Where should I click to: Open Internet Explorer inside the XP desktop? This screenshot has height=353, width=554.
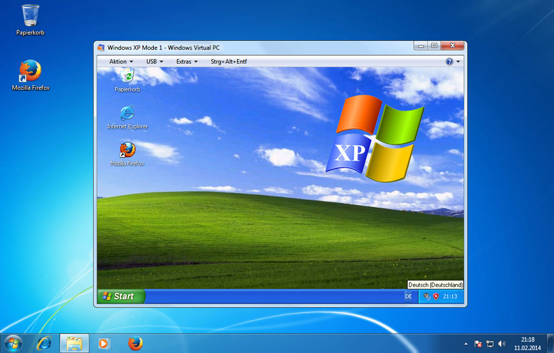(x=127, y=114)
